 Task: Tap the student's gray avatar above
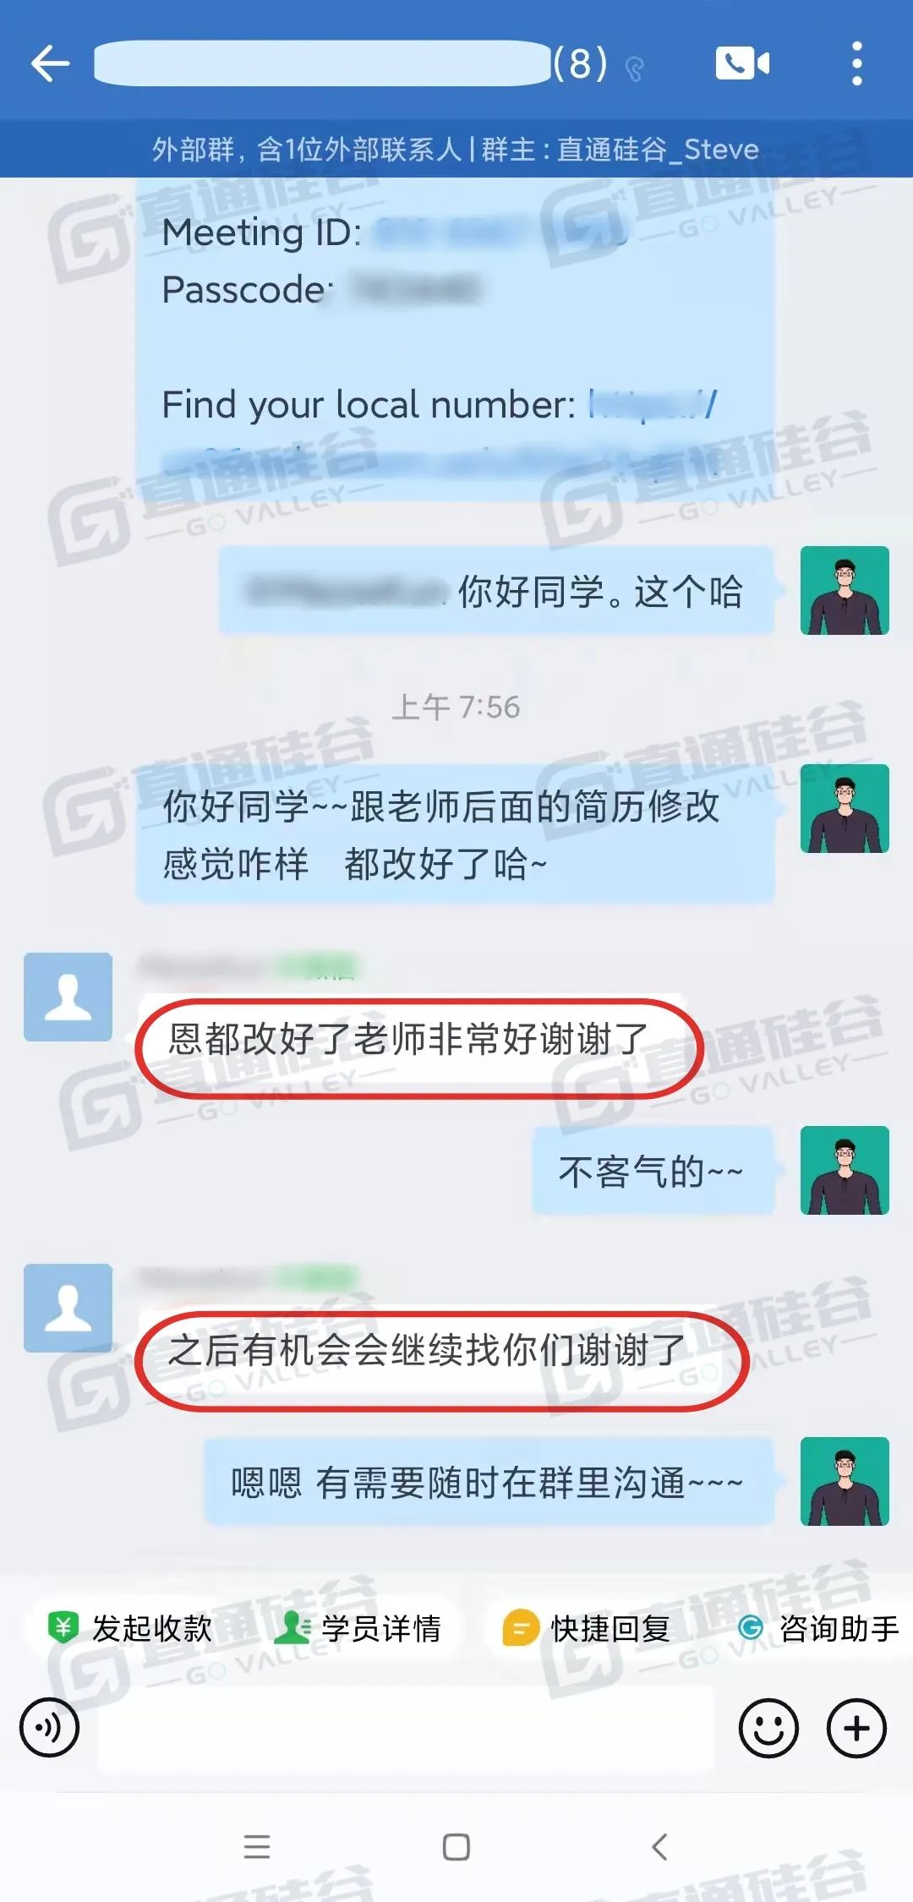coord(68,997)
